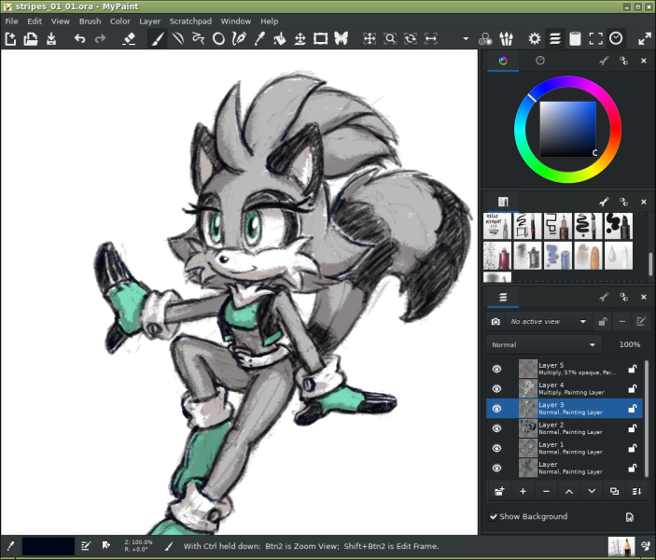Open the time-lapse clock icon in toolbar
This screenshot has width=656, height=560.
(x=616, y=39)
